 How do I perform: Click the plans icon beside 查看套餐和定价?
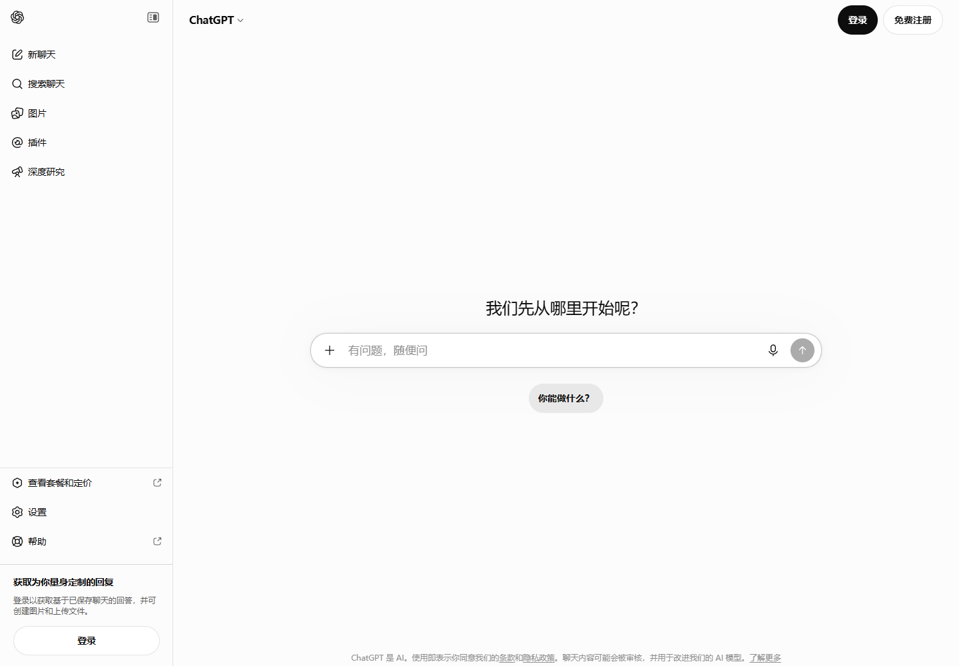coord(17,483)
